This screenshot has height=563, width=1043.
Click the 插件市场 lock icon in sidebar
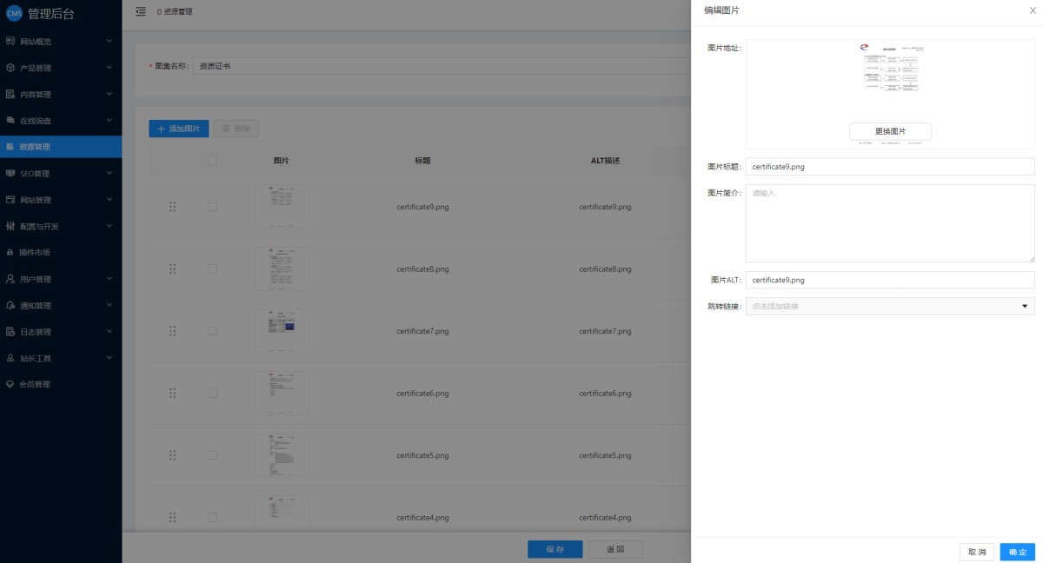tap(10, 253)
